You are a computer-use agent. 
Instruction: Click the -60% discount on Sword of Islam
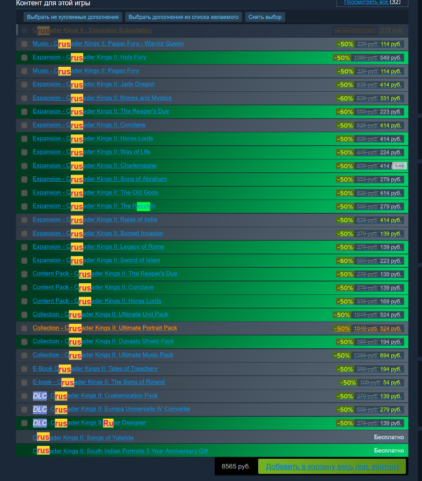click(345, 261)
